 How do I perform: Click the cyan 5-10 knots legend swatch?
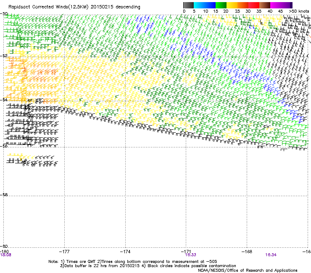pyautogui.click(x=199, y=5)
